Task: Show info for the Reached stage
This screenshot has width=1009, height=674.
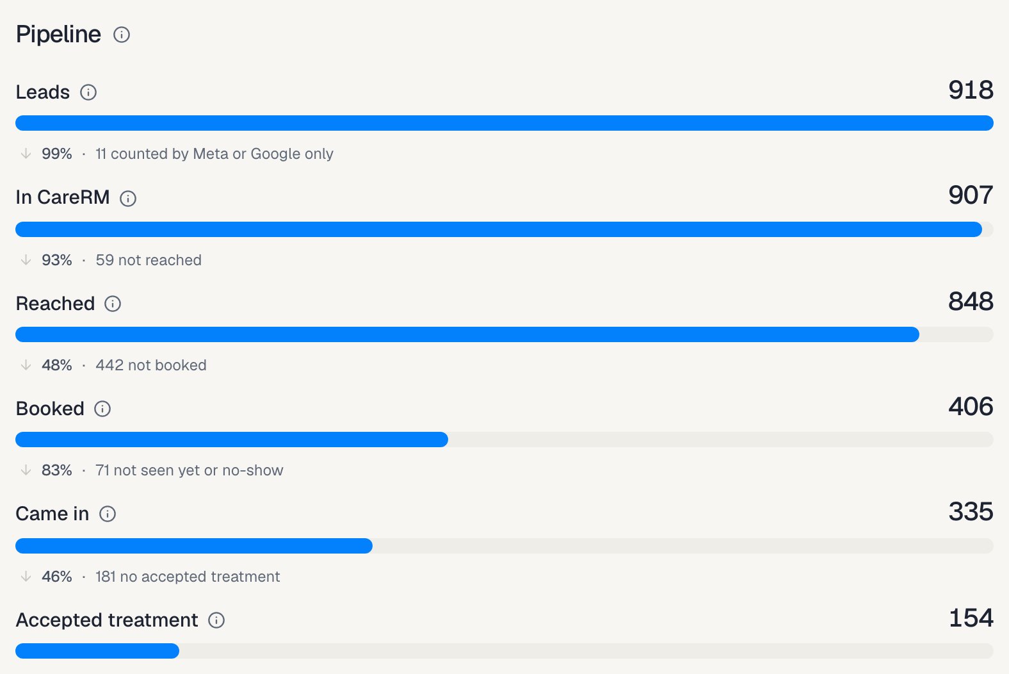Action: click(x=113, y=304)
